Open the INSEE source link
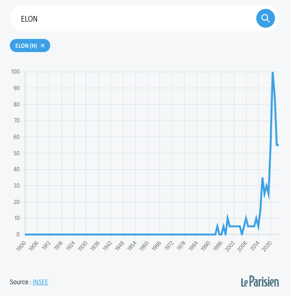Image resolution: width=291 pixels, height=296 pixels. 40,282
